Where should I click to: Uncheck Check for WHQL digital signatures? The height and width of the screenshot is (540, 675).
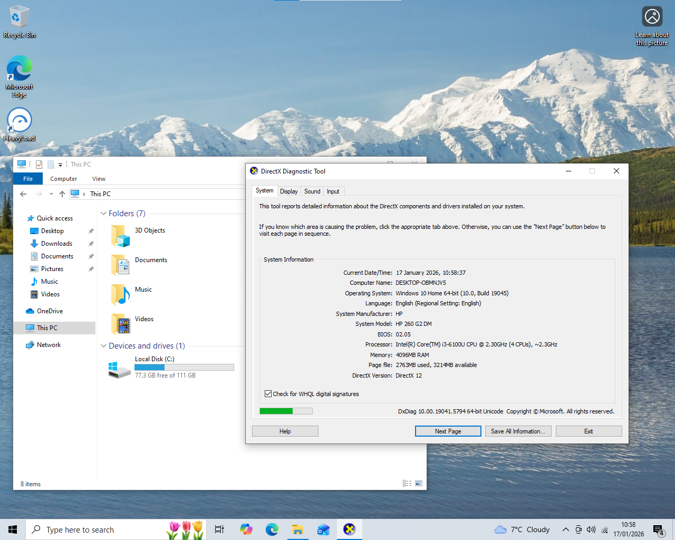pyautogui.click(x=268, y=394)
